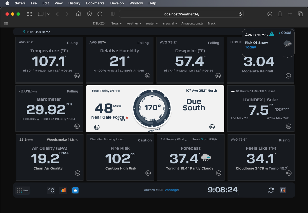
Task: Expand the News bookmarks folder
Action: coord(116,23)
